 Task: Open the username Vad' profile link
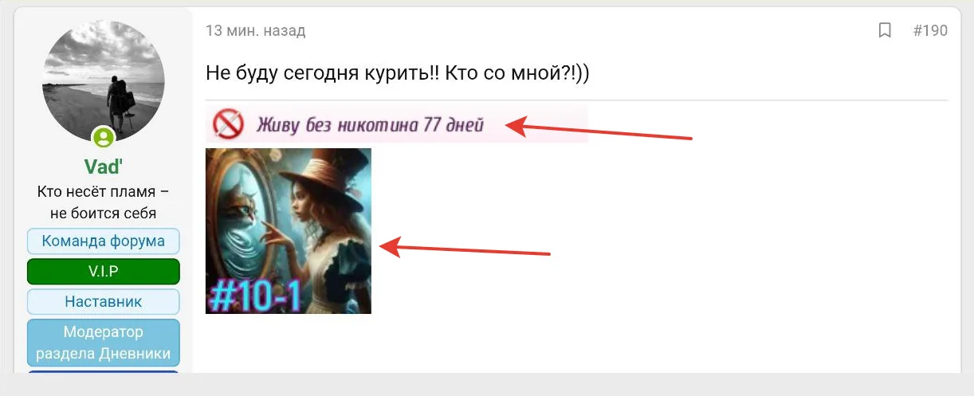pos(104,167)
